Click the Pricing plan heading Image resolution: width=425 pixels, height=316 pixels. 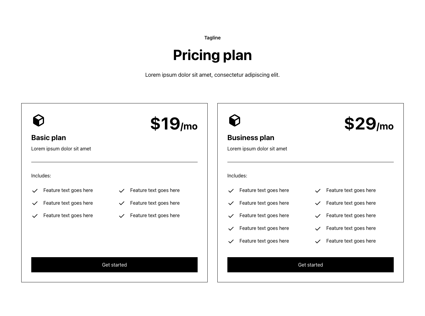pyautogui.click(x=212, y=55)
